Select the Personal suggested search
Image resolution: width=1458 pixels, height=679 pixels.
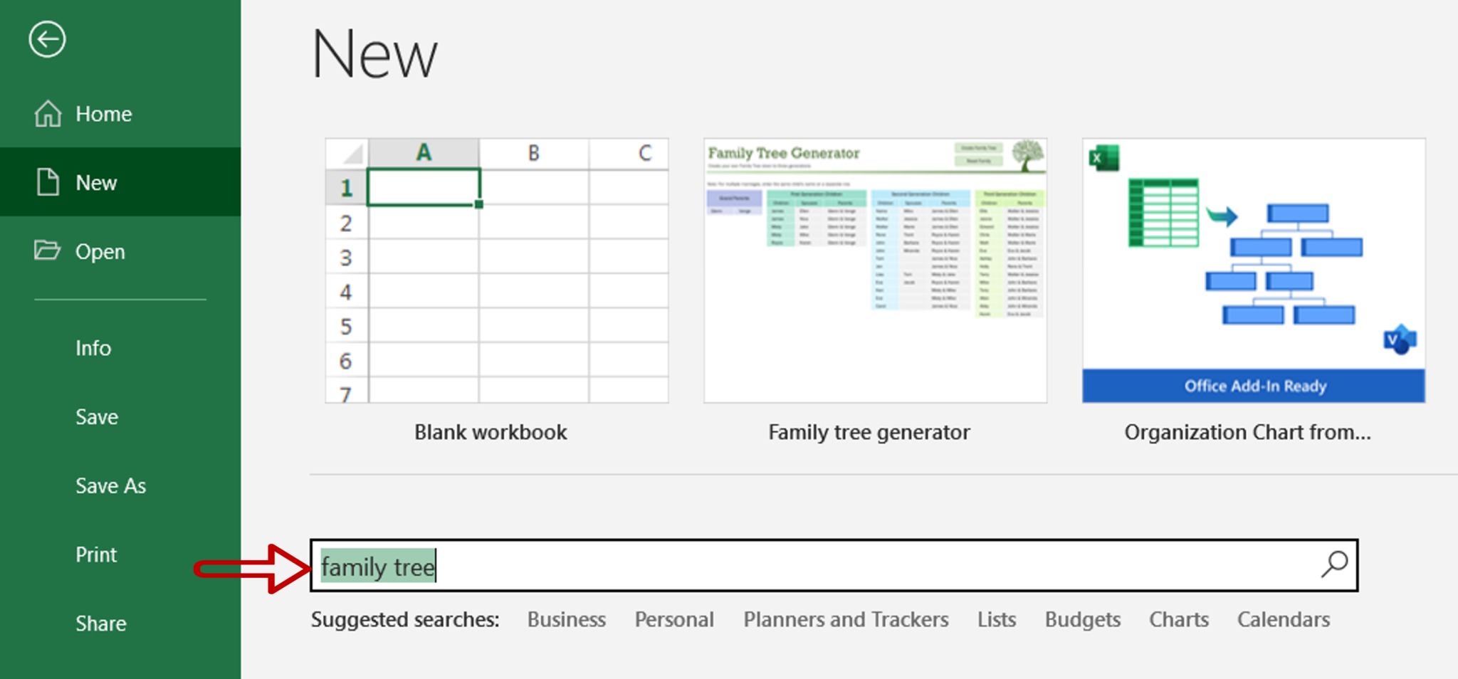[x=673, y=619]
